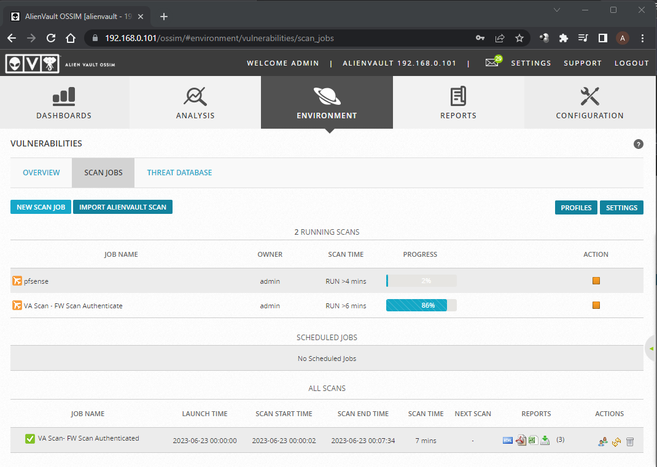This screenshot has width=657, height=467.
Task: Change owner of the completed VA Scan
Action: [x=602, y=441]
